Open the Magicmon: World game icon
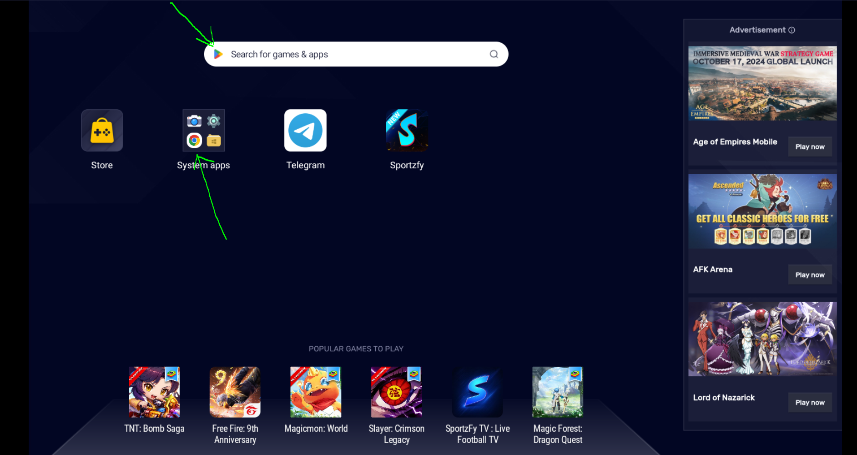 [x=316, y=392]
